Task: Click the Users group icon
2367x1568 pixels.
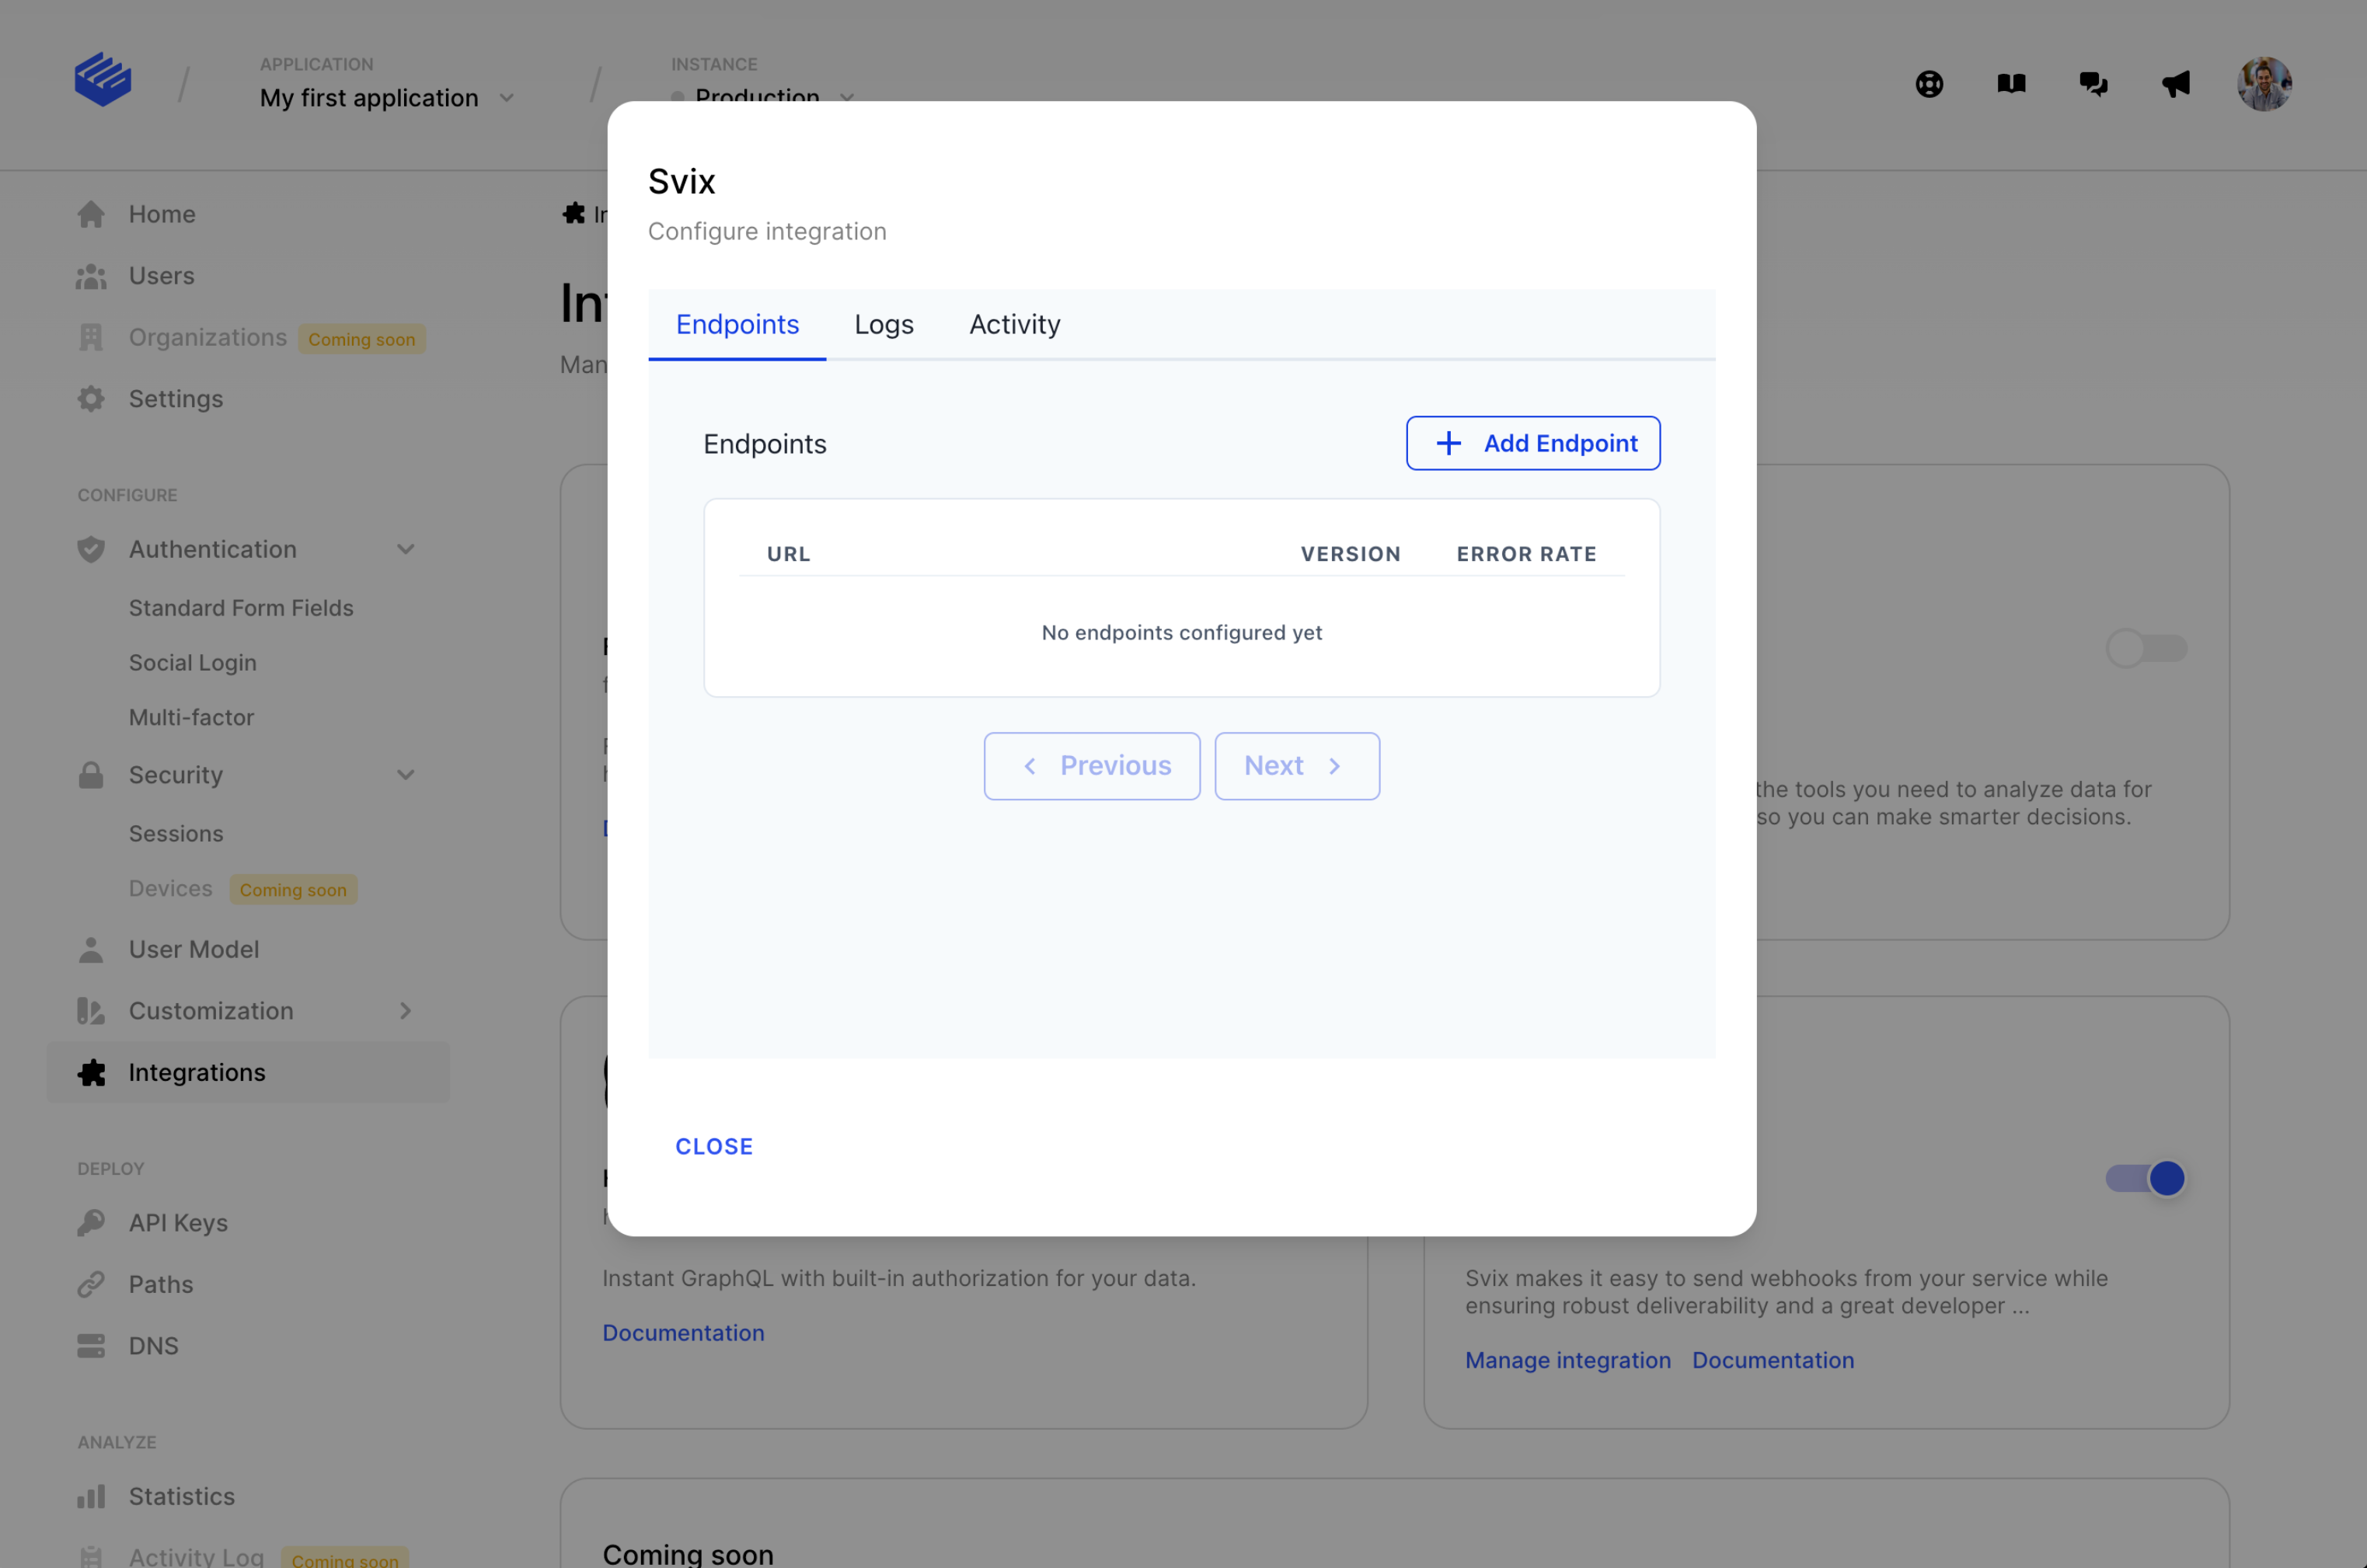Action: pyautogui.click(x=91, y=276)
